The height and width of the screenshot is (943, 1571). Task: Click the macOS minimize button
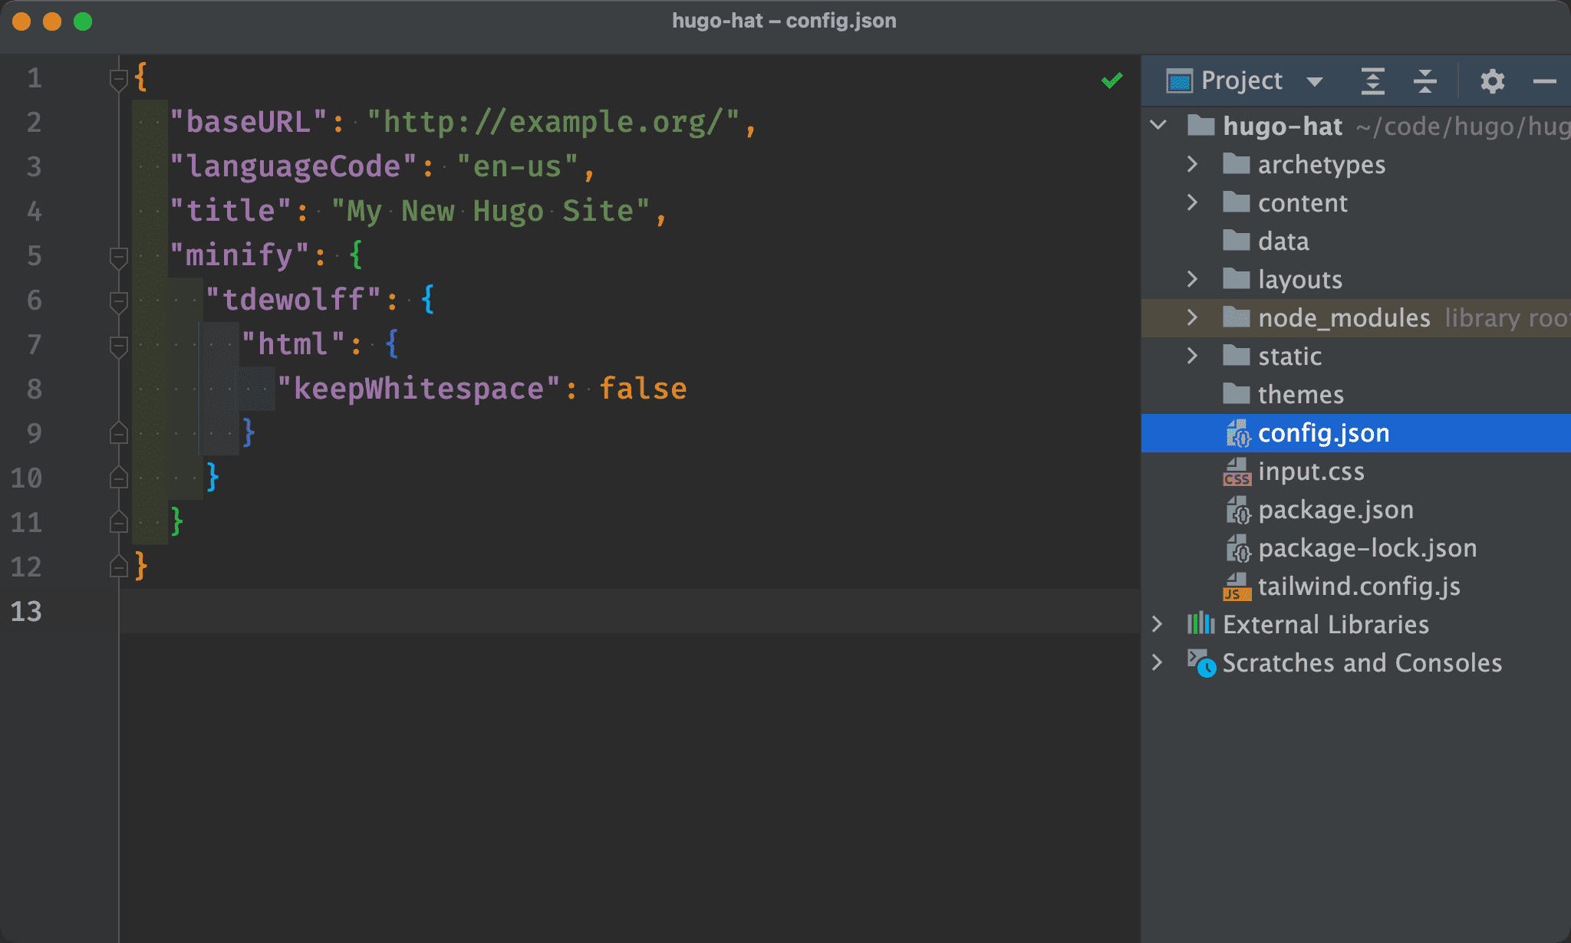tap(52, 21)
